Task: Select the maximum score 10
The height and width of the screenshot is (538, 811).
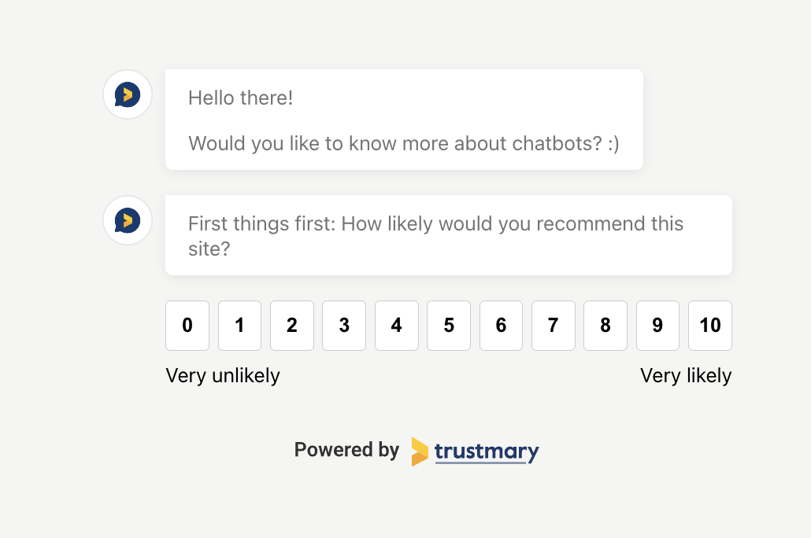Action: pos(710,326)
